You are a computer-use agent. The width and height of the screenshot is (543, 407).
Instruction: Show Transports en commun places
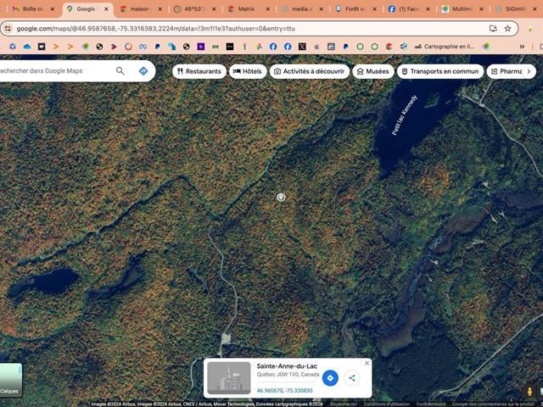[x=440, y=71]
